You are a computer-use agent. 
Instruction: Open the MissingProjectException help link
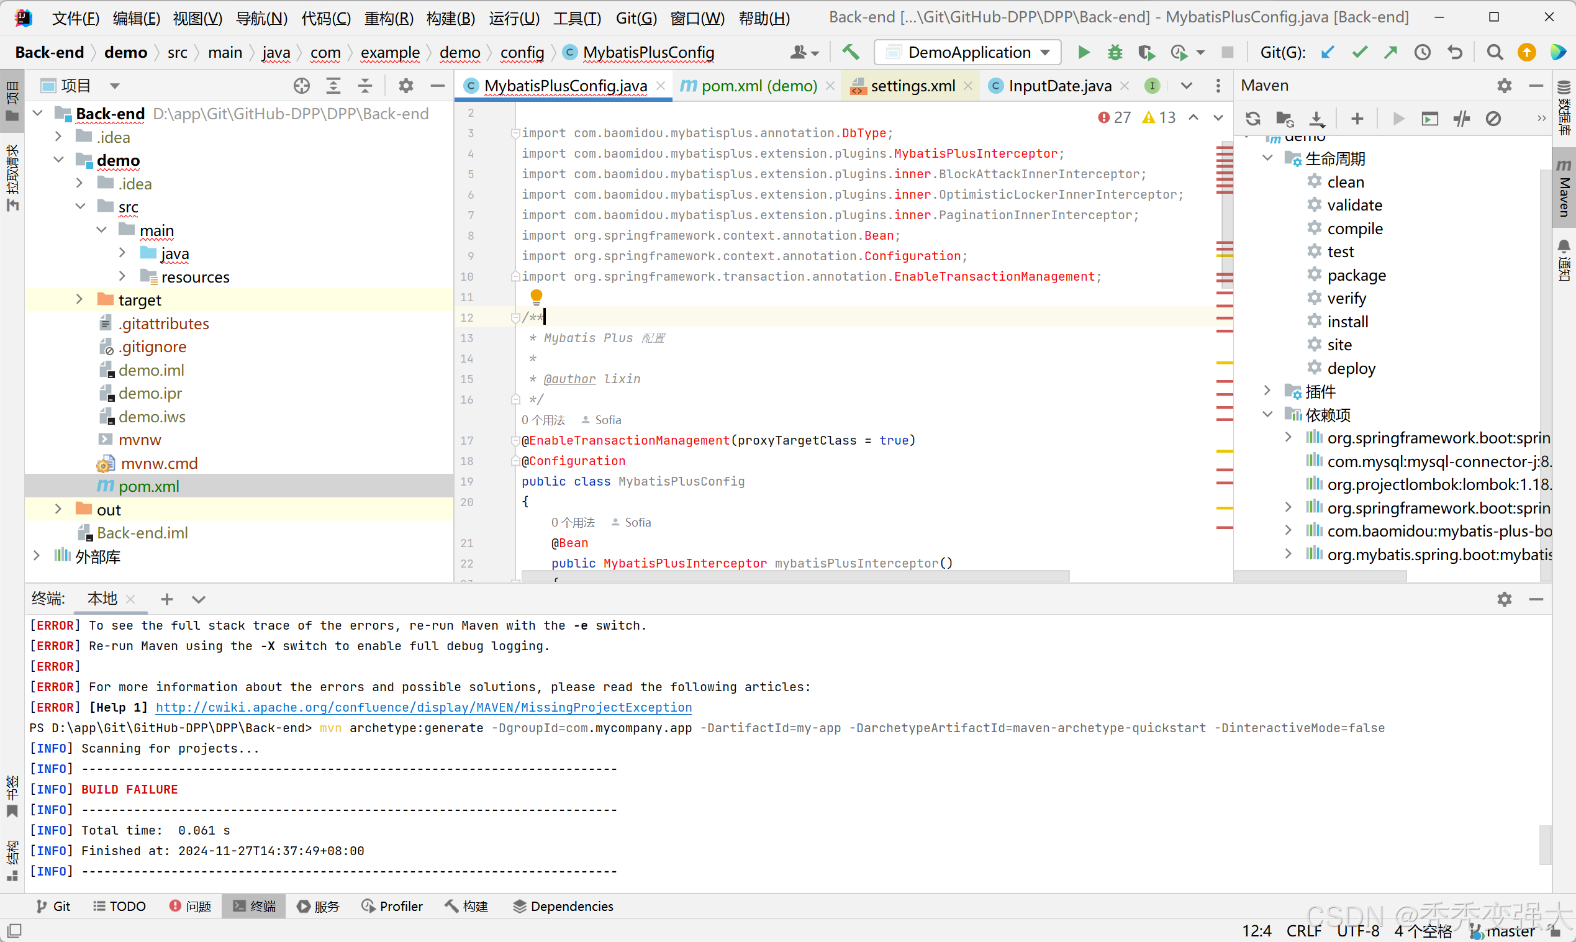(x=423, y=707)
